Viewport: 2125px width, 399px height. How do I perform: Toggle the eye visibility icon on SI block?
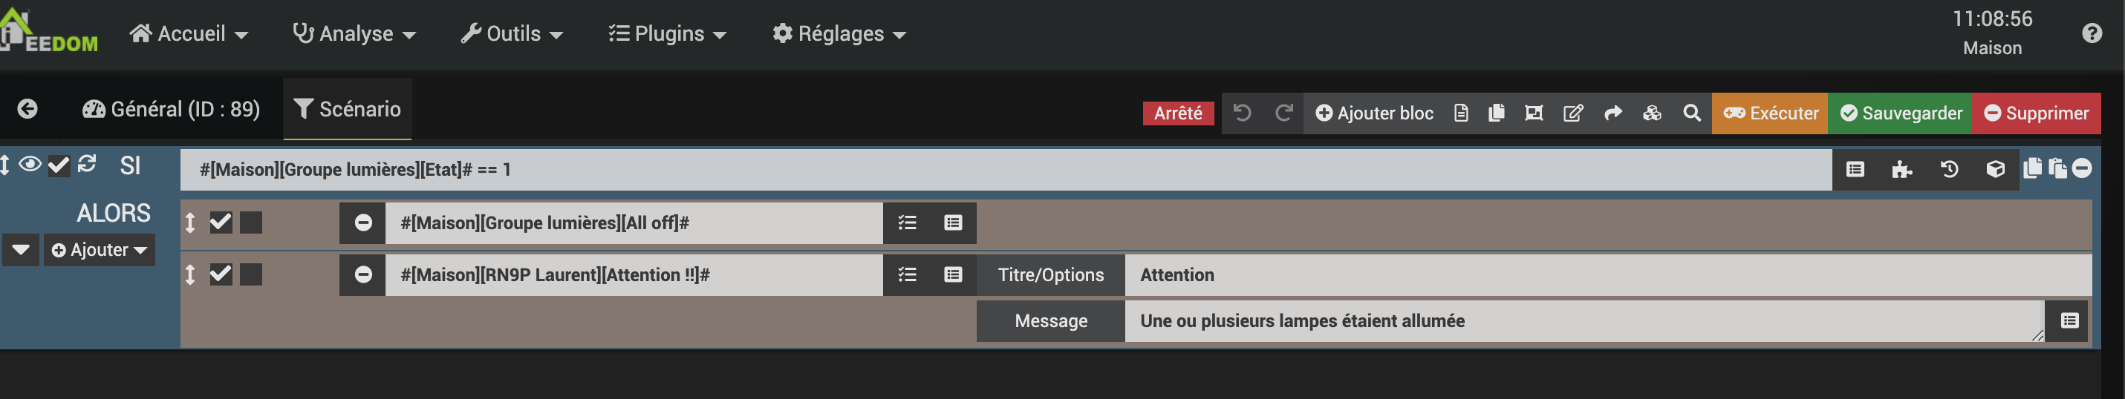coord(30,165)
